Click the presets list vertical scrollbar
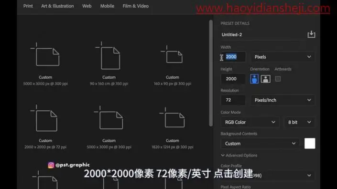337x189 pixels. pos(211,73)
